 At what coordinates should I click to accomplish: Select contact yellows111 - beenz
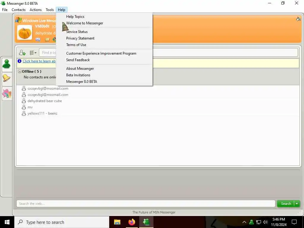pos(42,113)
